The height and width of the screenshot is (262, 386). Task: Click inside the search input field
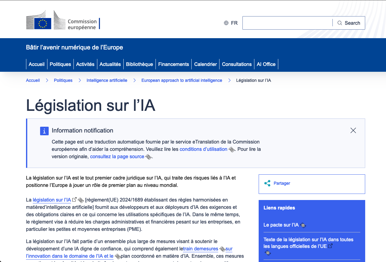click(x=287, y=23)
